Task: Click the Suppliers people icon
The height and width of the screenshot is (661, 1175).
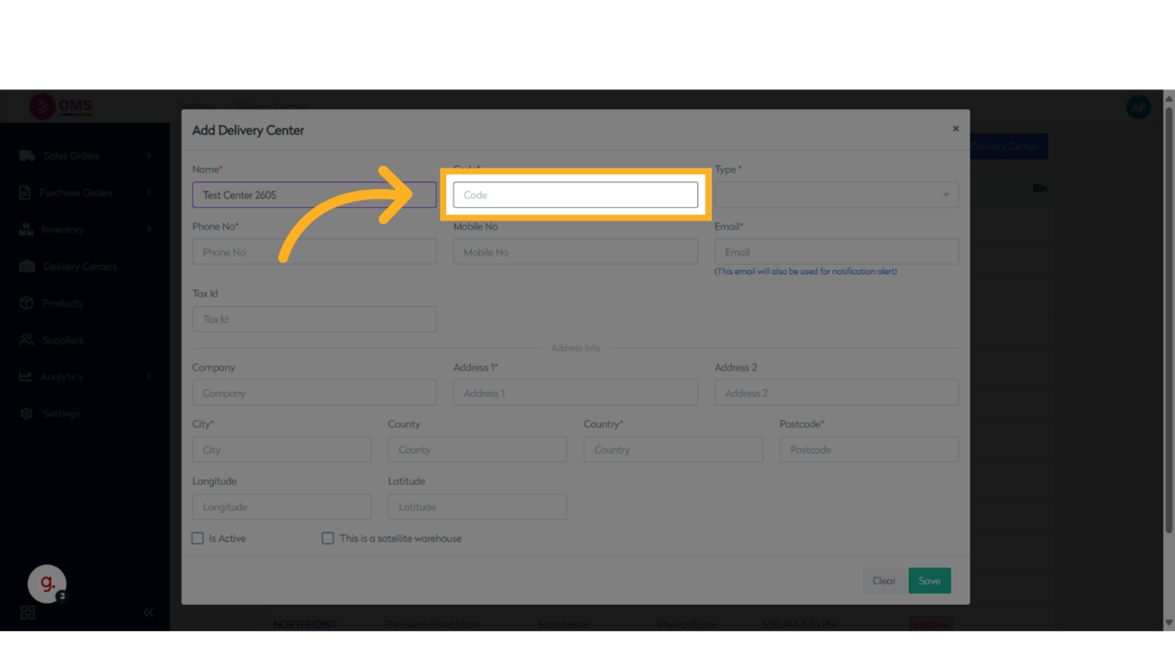Action: 26,340
